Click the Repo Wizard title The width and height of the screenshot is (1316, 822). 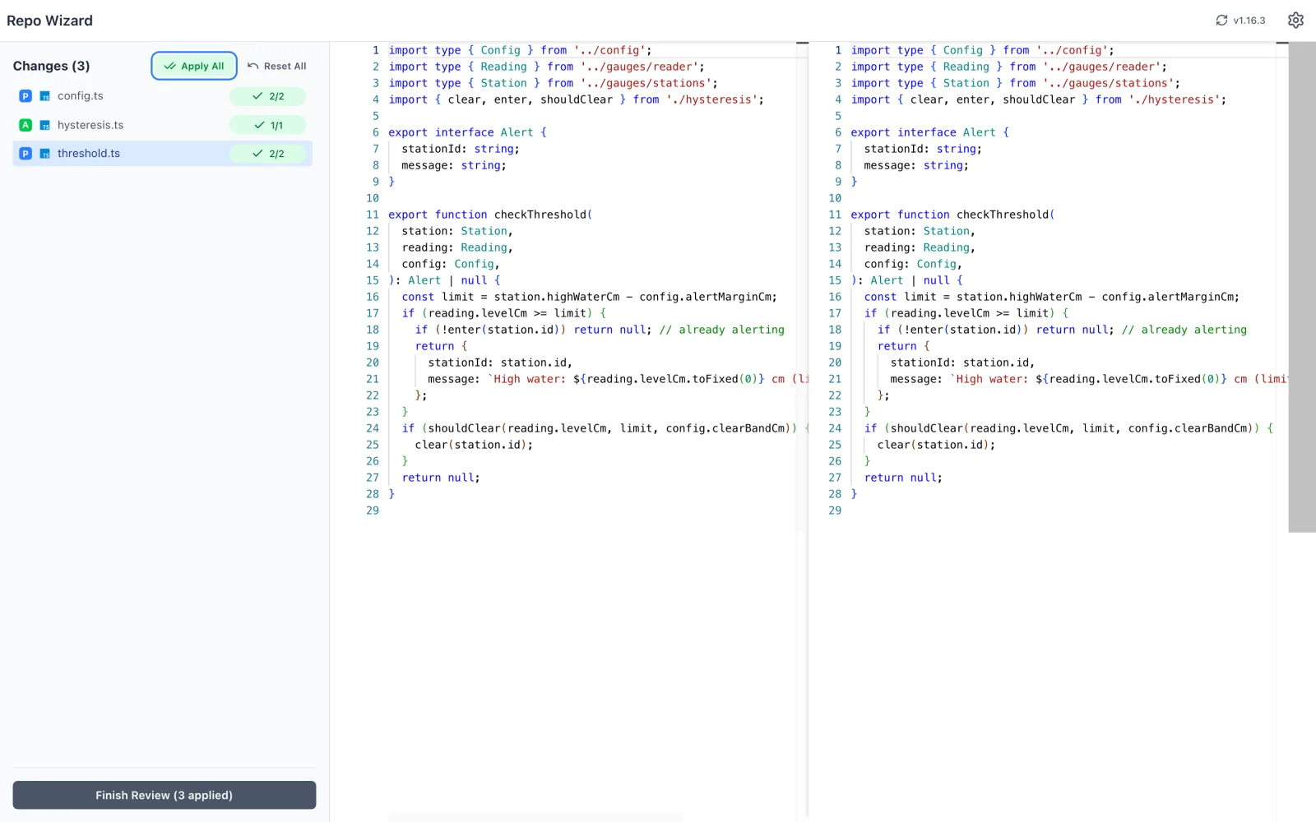coord(50,21)
